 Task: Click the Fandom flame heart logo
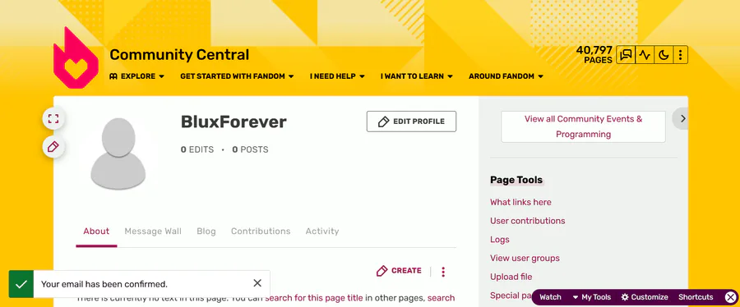click(76, 58)
